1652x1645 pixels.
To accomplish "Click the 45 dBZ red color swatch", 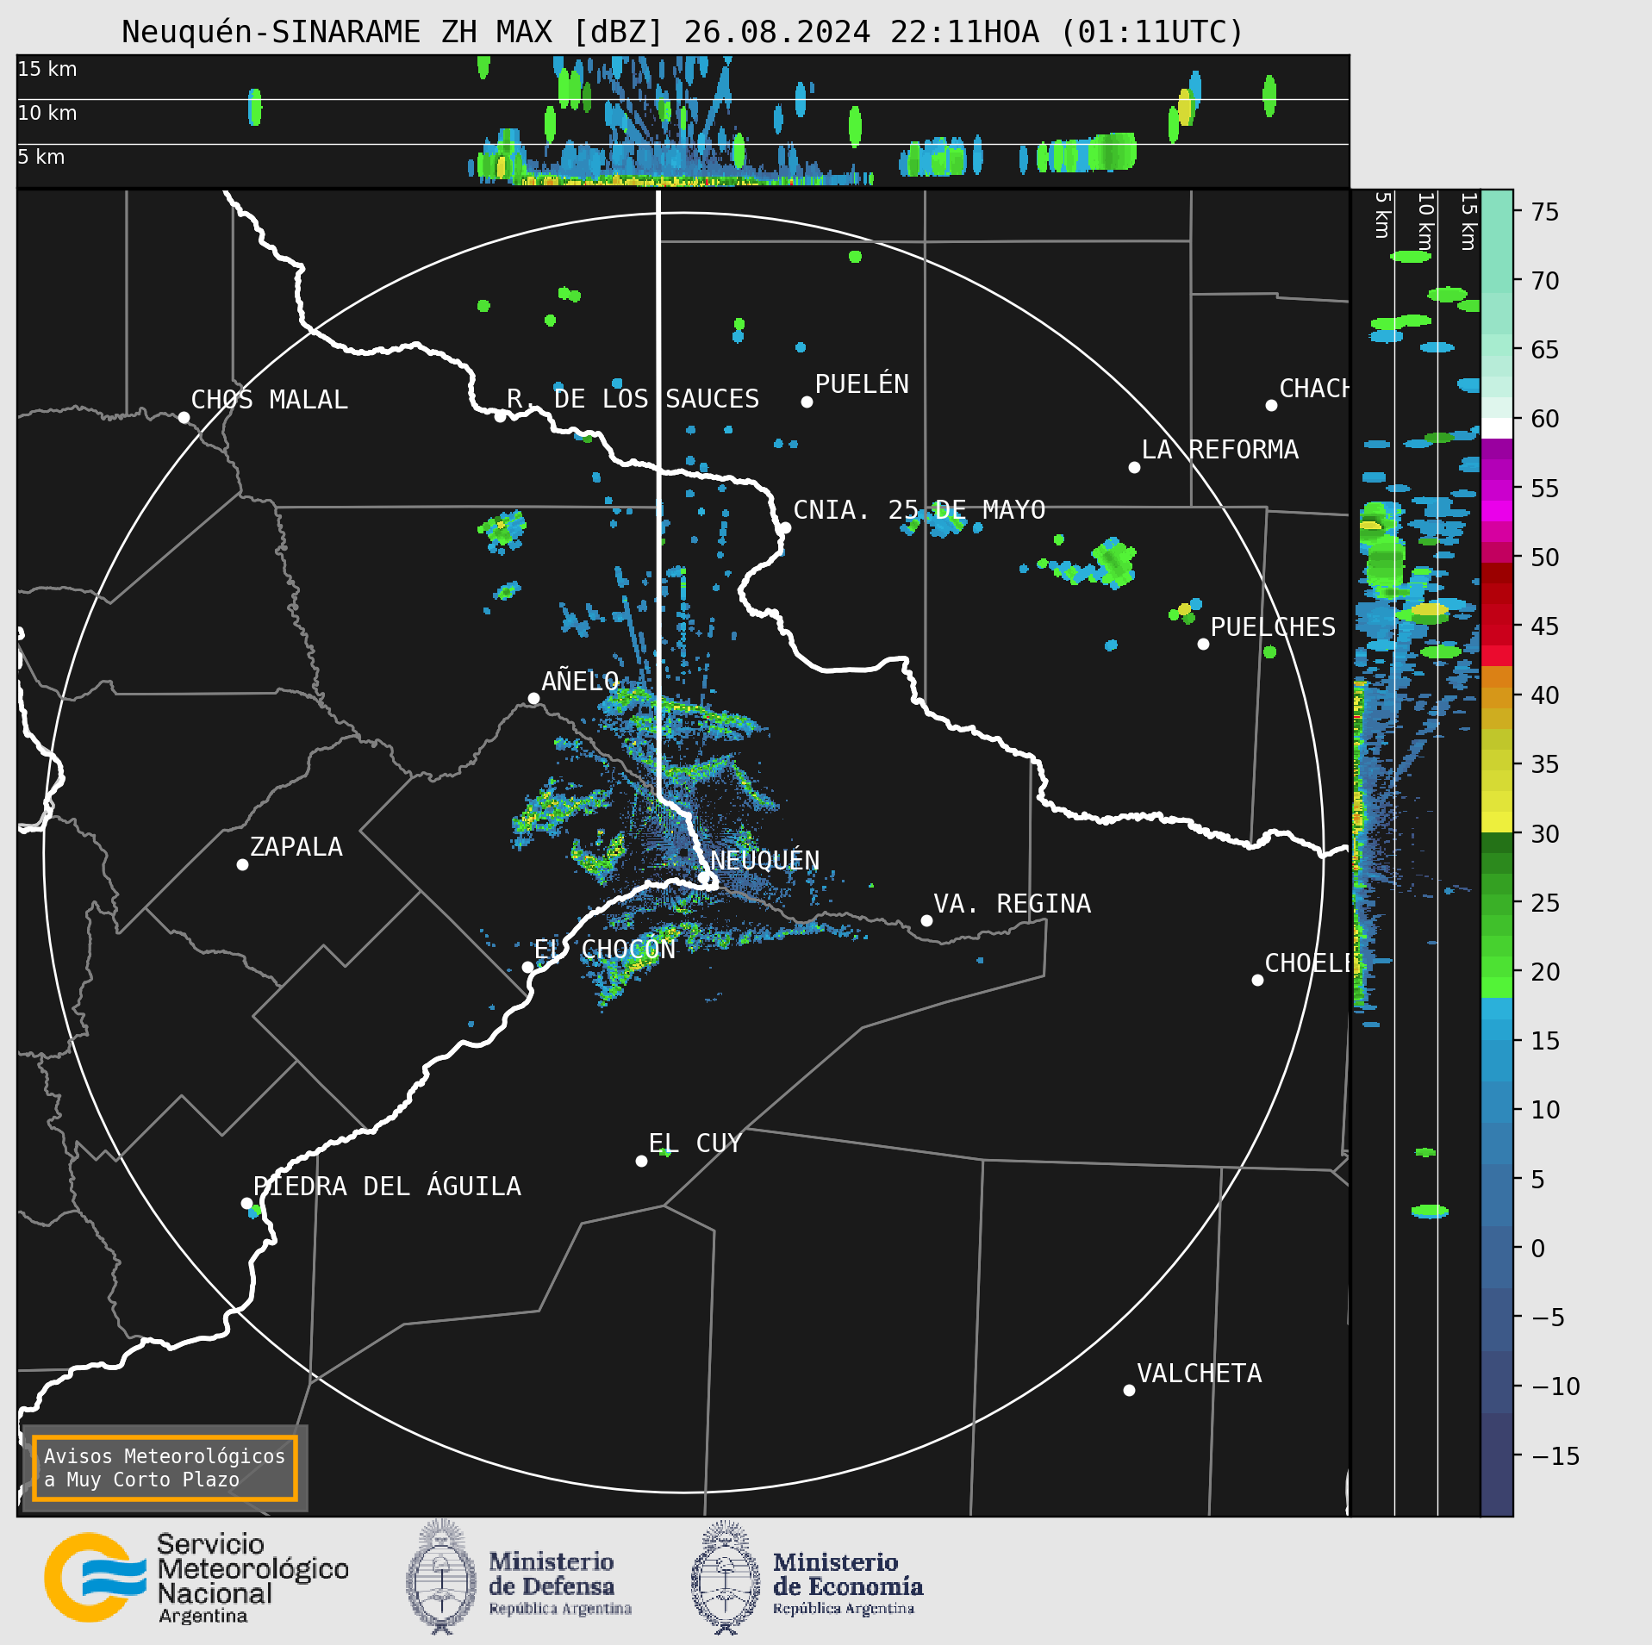I will [1497, 635].
